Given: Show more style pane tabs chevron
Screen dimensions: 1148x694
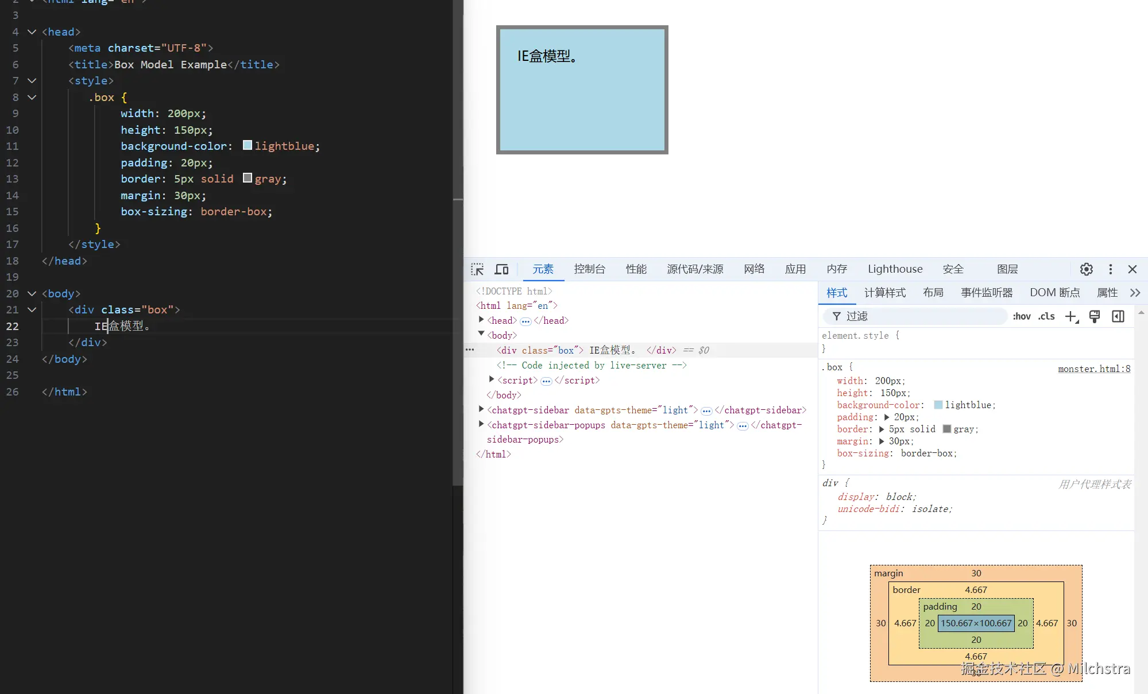Looking at the screenshot, I should pyautogui.click(x=1135, y=293).
